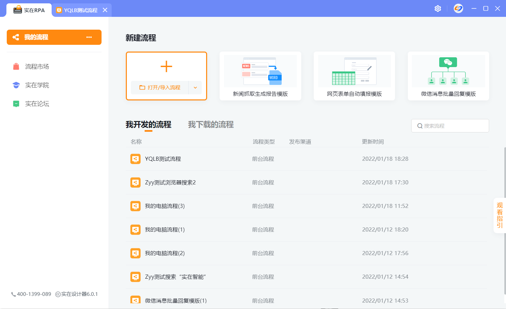
Task: Select the 我的电脑流程(3) flow name
Action: (165, 206)
